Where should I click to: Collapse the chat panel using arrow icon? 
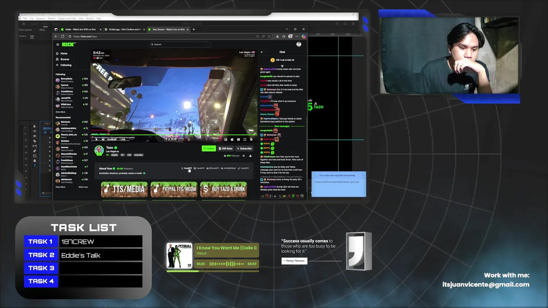click(x=262, y=52)
